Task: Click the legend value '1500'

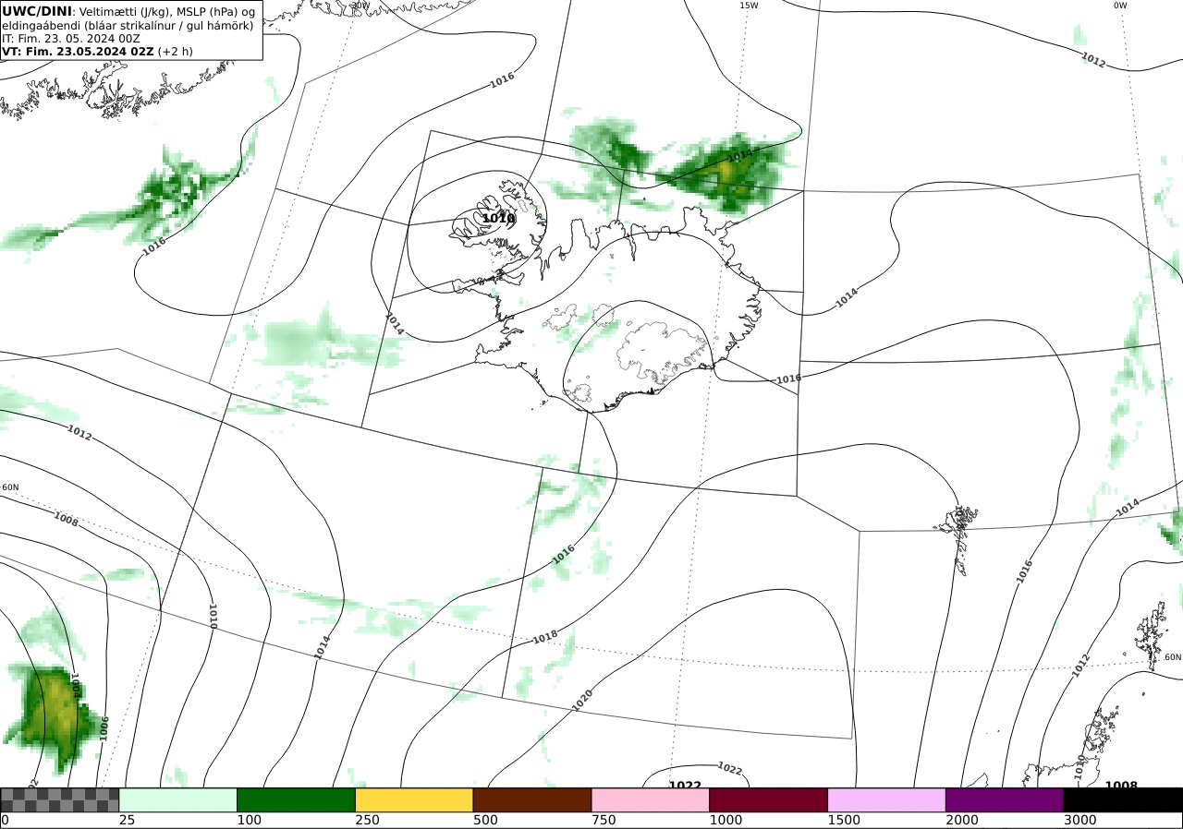Action: click(845, 820)
